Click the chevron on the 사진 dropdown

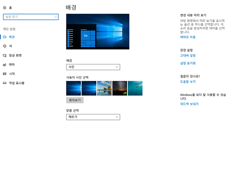coord(117,67)
